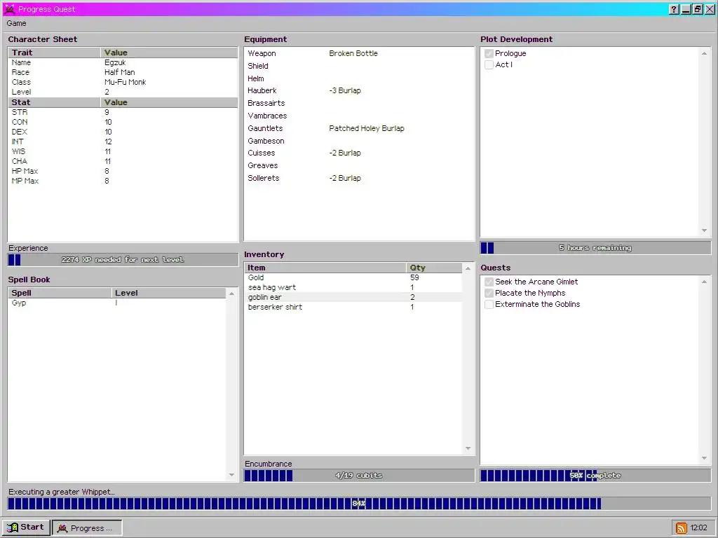Click the STR stat row
The height and width of the screenshot is (538, 718).
tap(123, 112)
